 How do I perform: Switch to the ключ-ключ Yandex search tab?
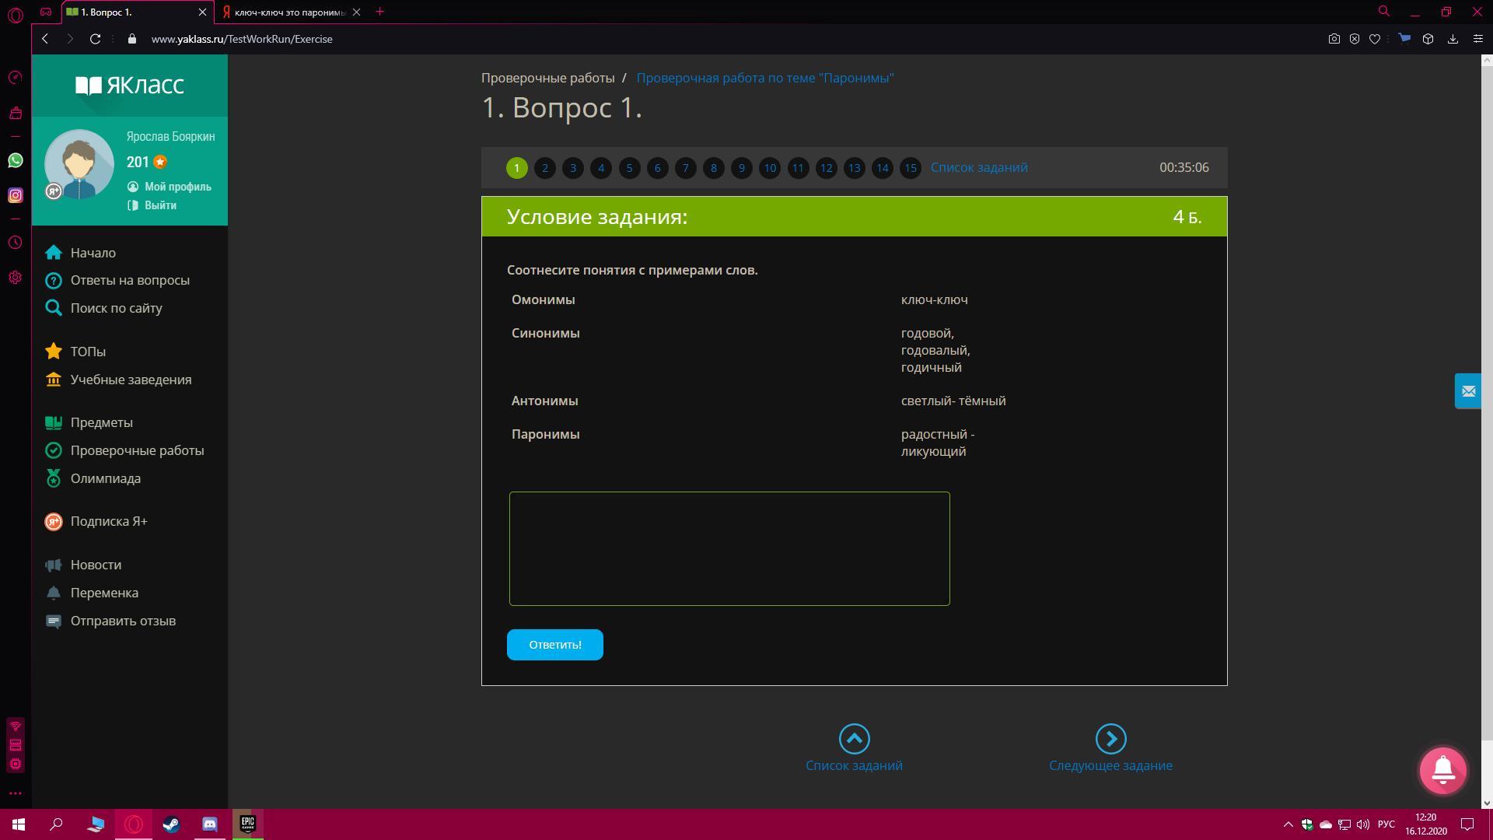288,12
